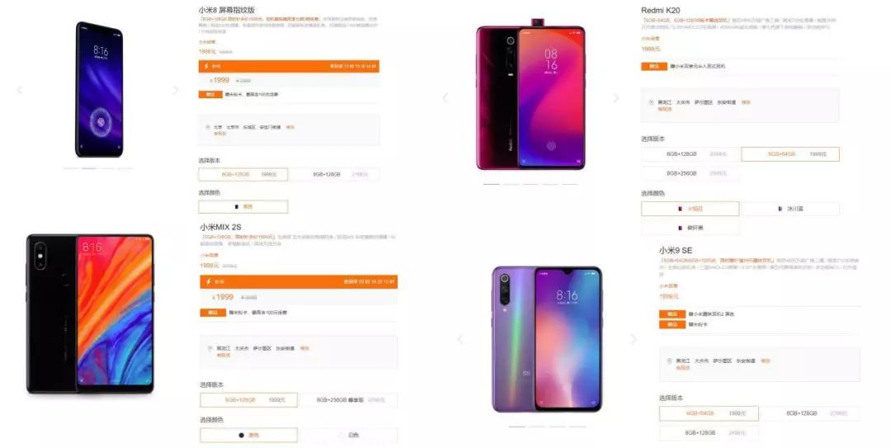This screenshot has width=891, height=448.
Task: Go to previous Redmi K20 product image
Action: [445, 98]
